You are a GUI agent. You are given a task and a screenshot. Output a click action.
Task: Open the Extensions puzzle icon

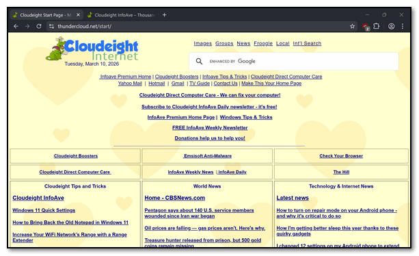pyautogui.click(x=376, y=26)
